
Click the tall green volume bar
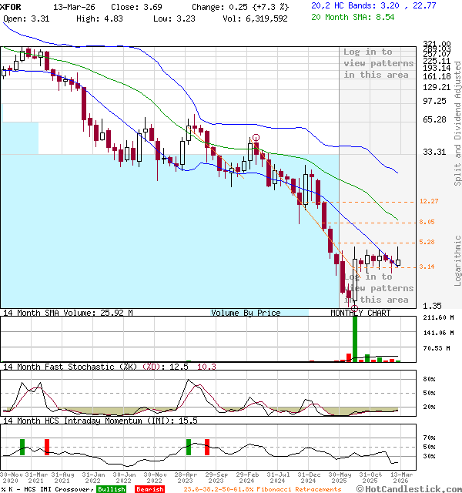[x=355, y=337]
